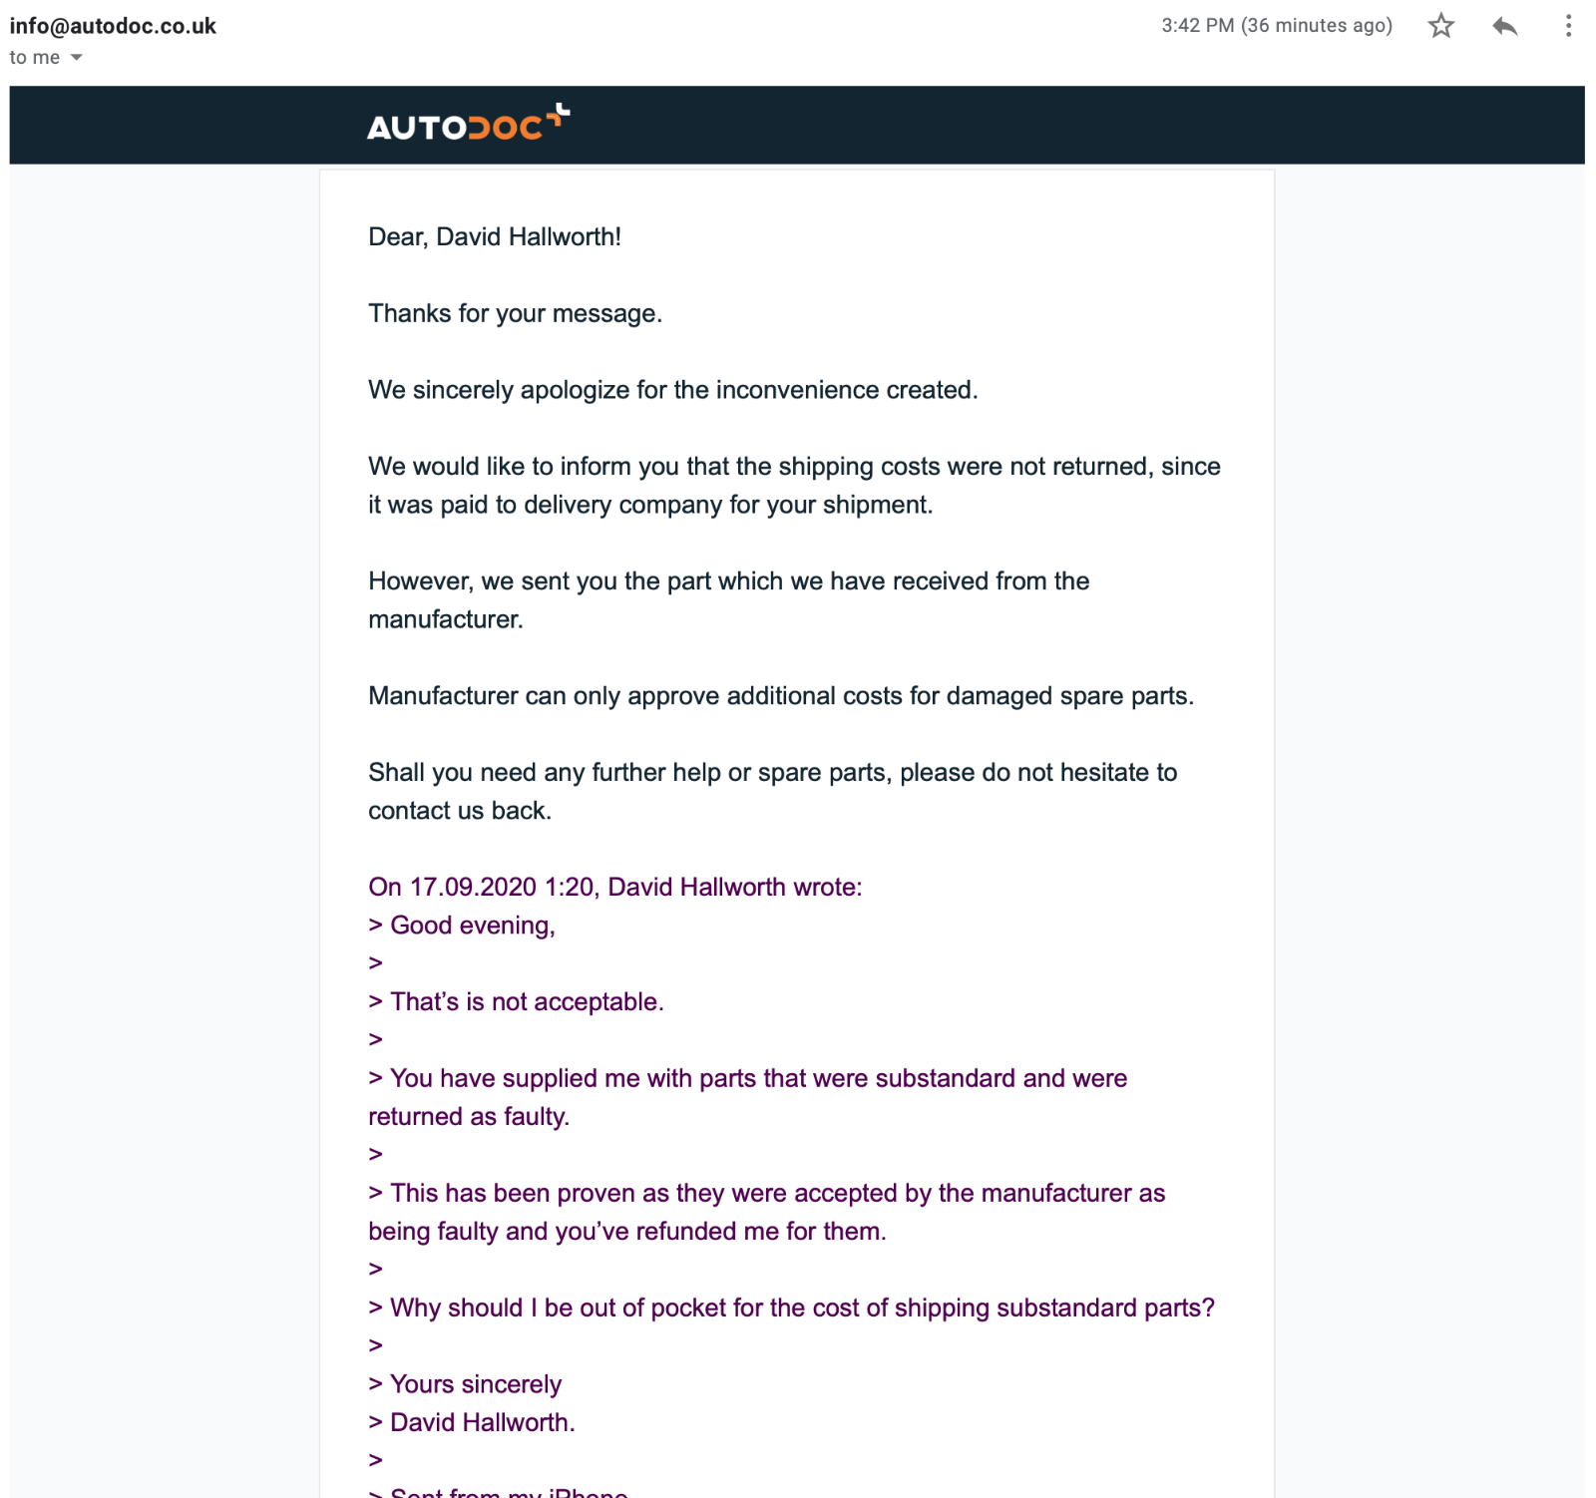Viewport: 1596px width, 1498px height.
Task: Click the "However, we sent you the part" paragraph
Action: tap(728, 600)
